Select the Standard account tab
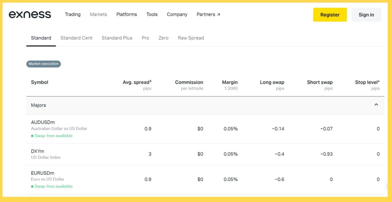Viewport: 392px width, 202px height. (x=41, y=38)
